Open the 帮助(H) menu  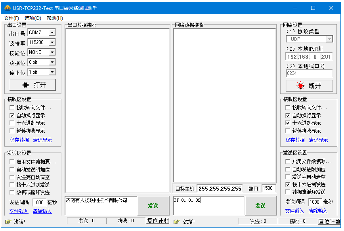pos(55,18)
